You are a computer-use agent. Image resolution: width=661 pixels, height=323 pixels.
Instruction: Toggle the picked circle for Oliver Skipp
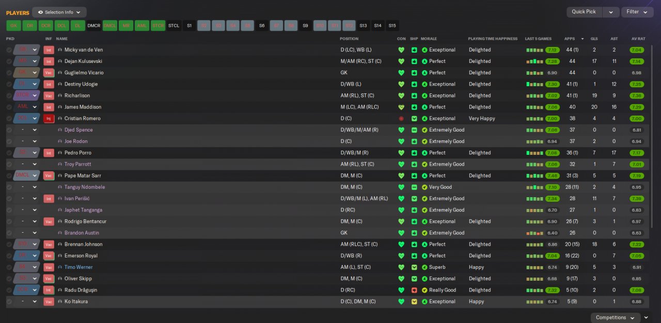click(9, 279)
